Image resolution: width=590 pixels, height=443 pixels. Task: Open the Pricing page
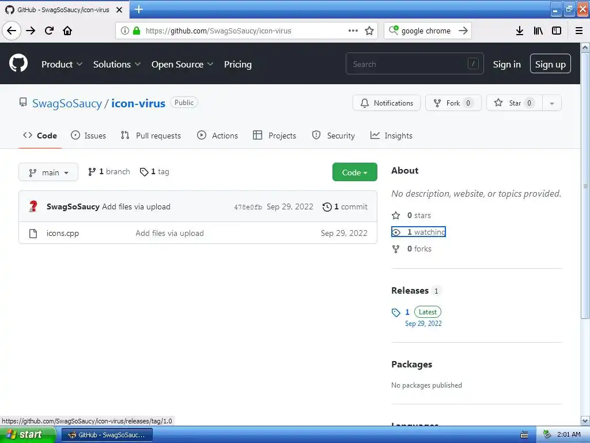pos(238,65)
